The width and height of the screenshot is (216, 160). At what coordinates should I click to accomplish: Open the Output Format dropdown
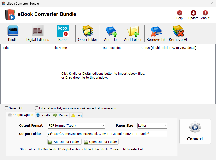(x=102, y=126)
